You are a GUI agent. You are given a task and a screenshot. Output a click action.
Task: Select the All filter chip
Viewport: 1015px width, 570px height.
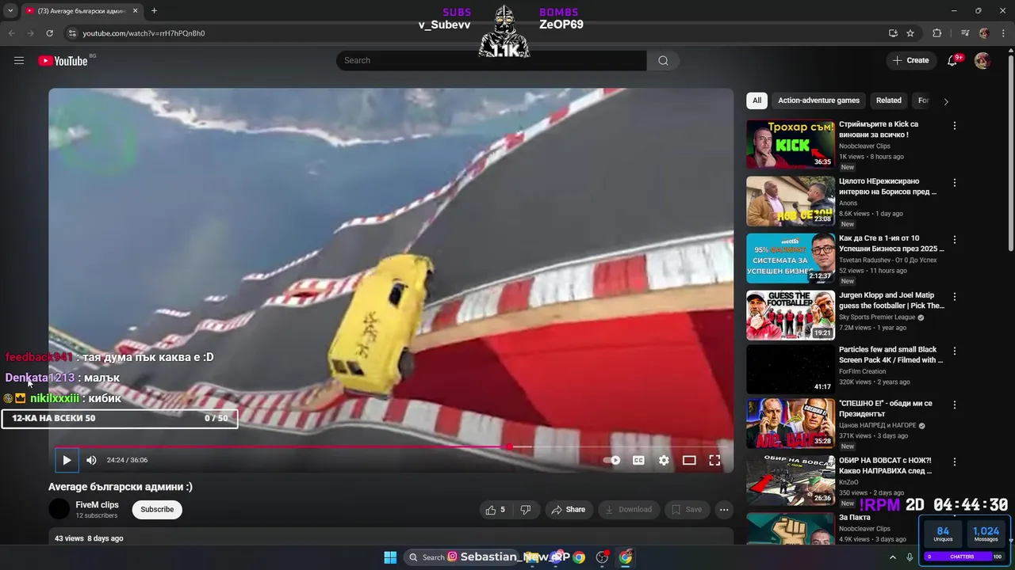click(x=756, y=101)
